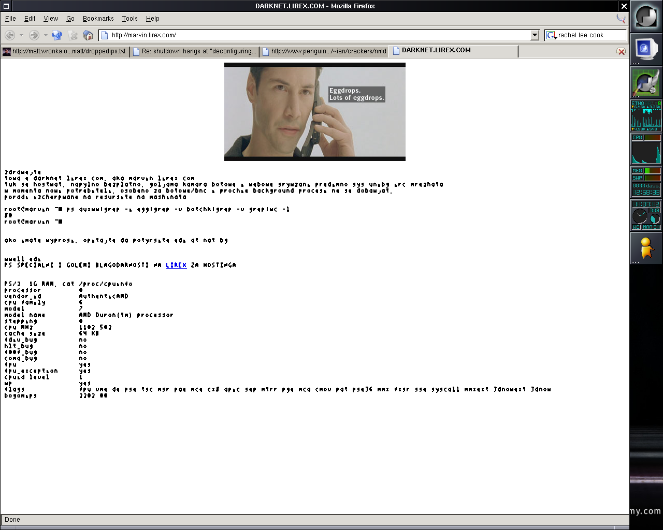This screenshot has height=530, width=663.
Task: Go to the Home page
Action: click(88, 35)
